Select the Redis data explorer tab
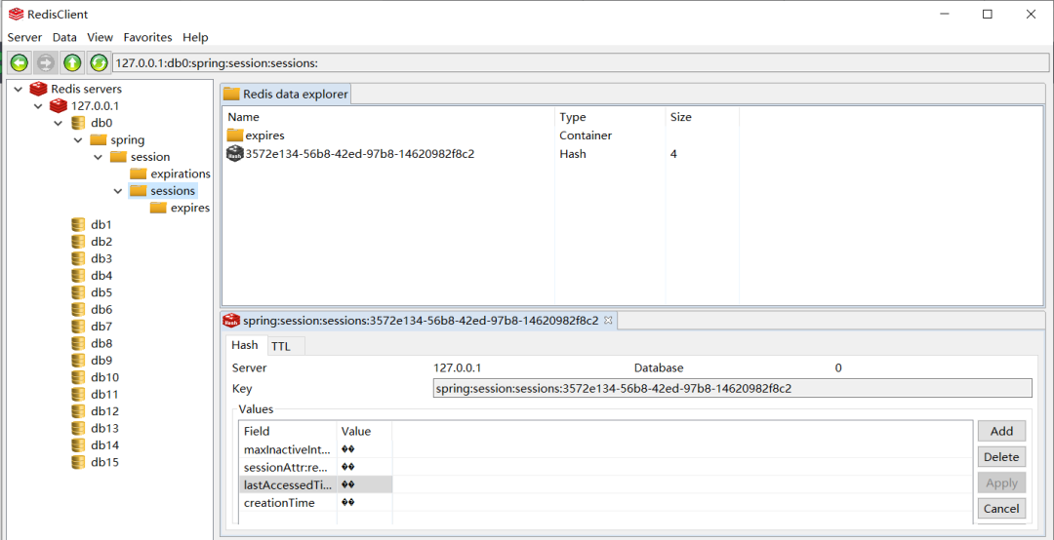This screenshot has height=540, width=1054. (x=287, y=94)
